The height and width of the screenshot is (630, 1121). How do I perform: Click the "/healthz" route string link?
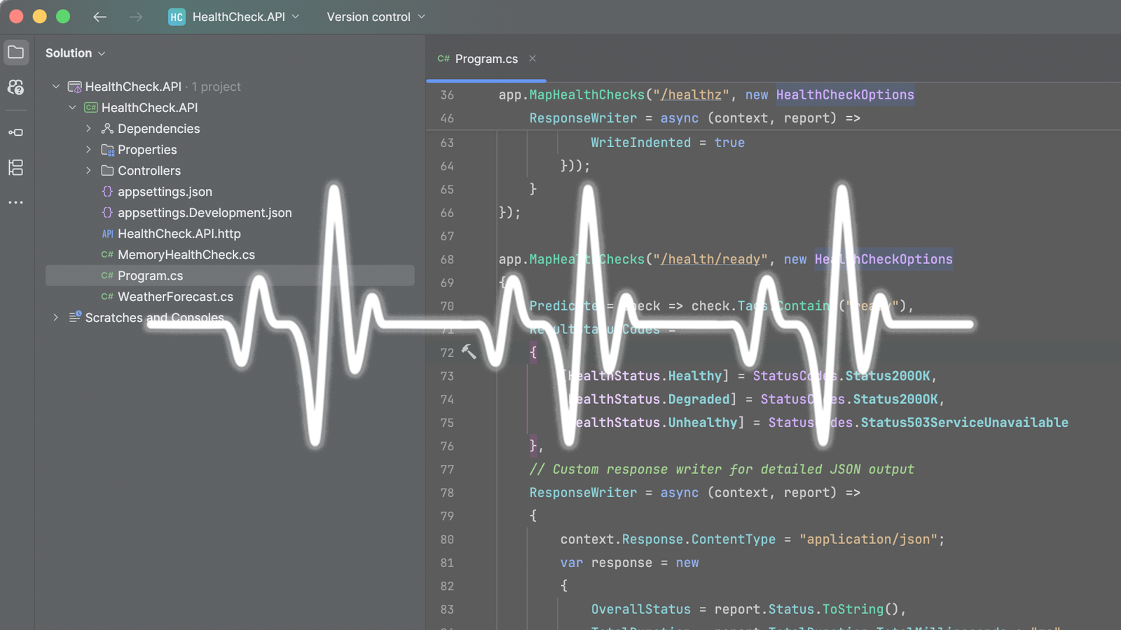click(x=691, y=94)
